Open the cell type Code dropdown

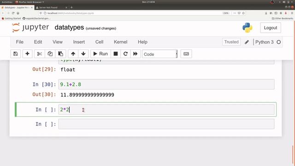(x=160, y=54)
